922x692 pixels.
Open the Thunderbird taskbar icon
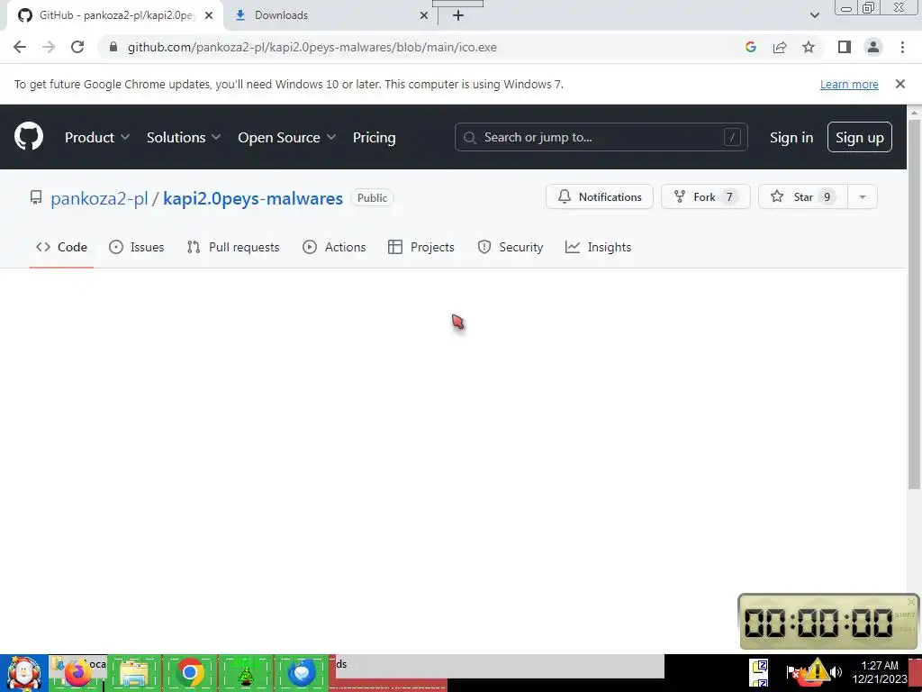[302, 673]
